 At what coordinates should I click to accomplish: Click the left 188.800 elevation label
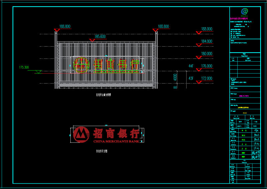(65, 27)
